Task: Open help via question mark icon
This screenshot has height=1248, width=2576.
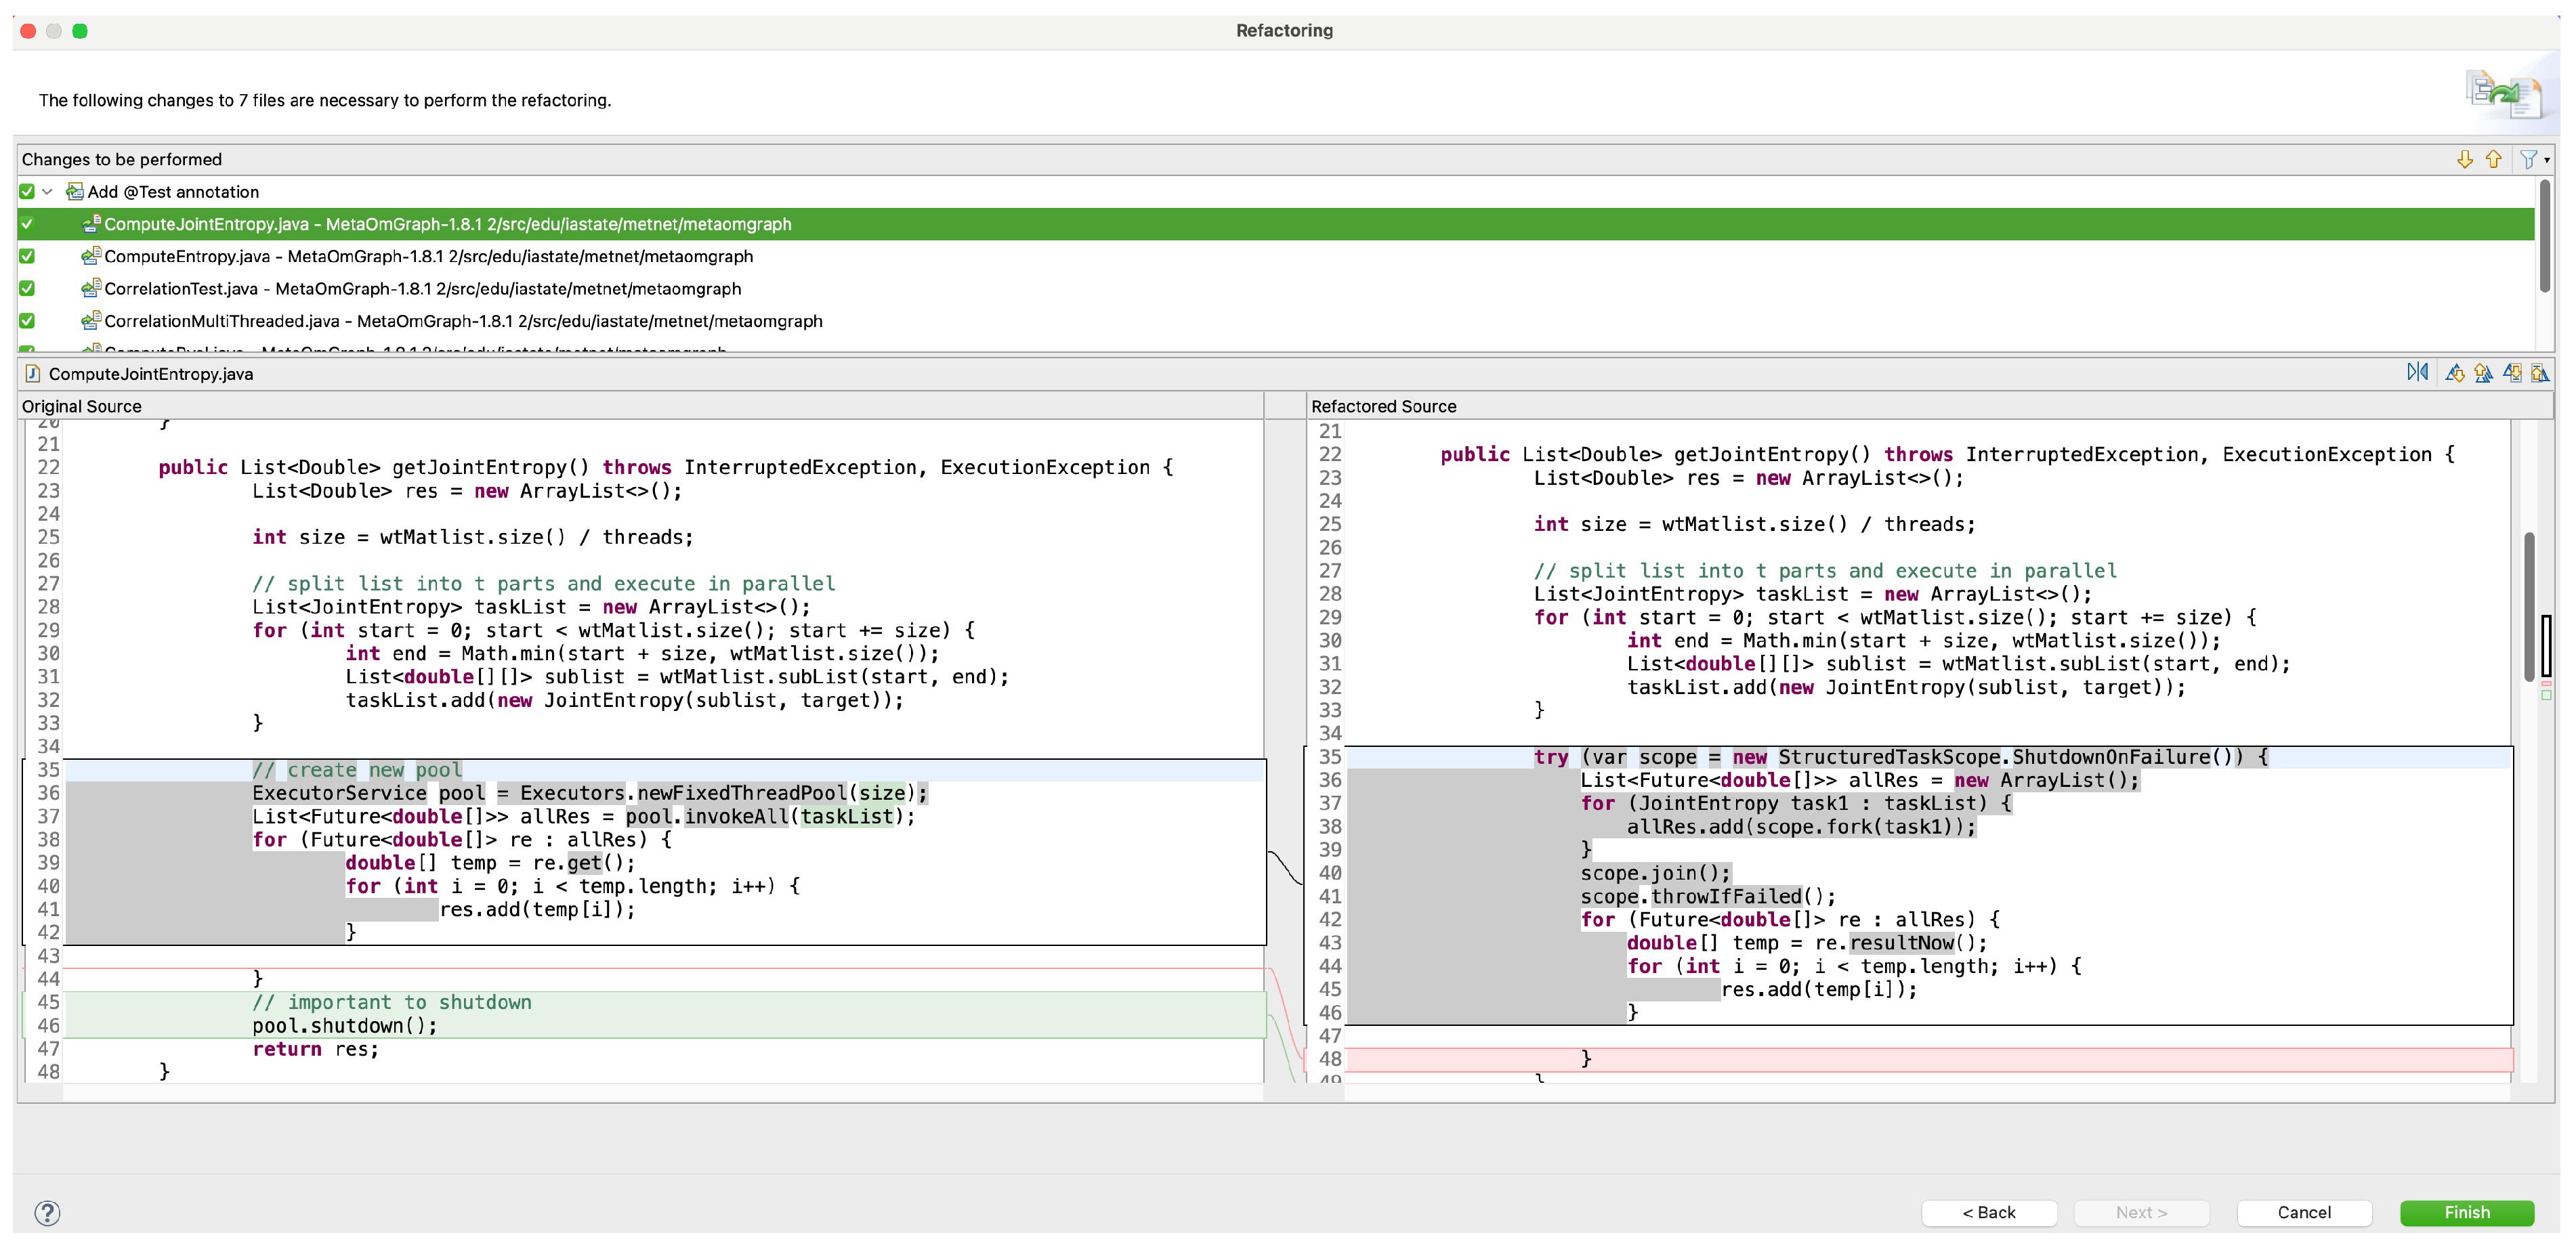Action: coord(47,1212)
